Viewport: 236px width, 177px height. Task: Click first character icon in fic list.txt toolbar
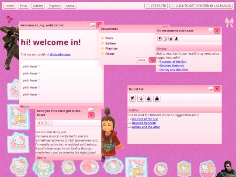pos(132,98)
